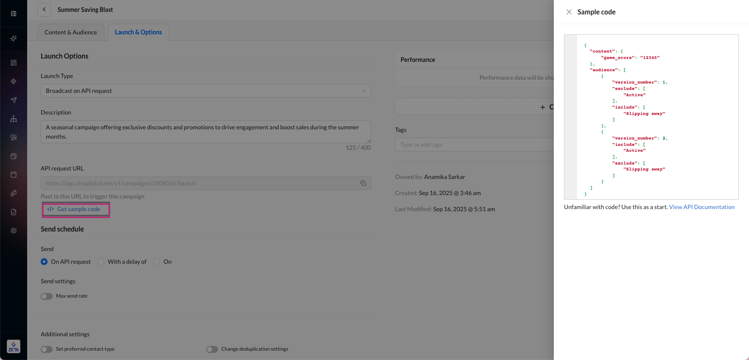The image size is (749, 360).
Task: Select the On API request radio button
Action: (44, 262)
